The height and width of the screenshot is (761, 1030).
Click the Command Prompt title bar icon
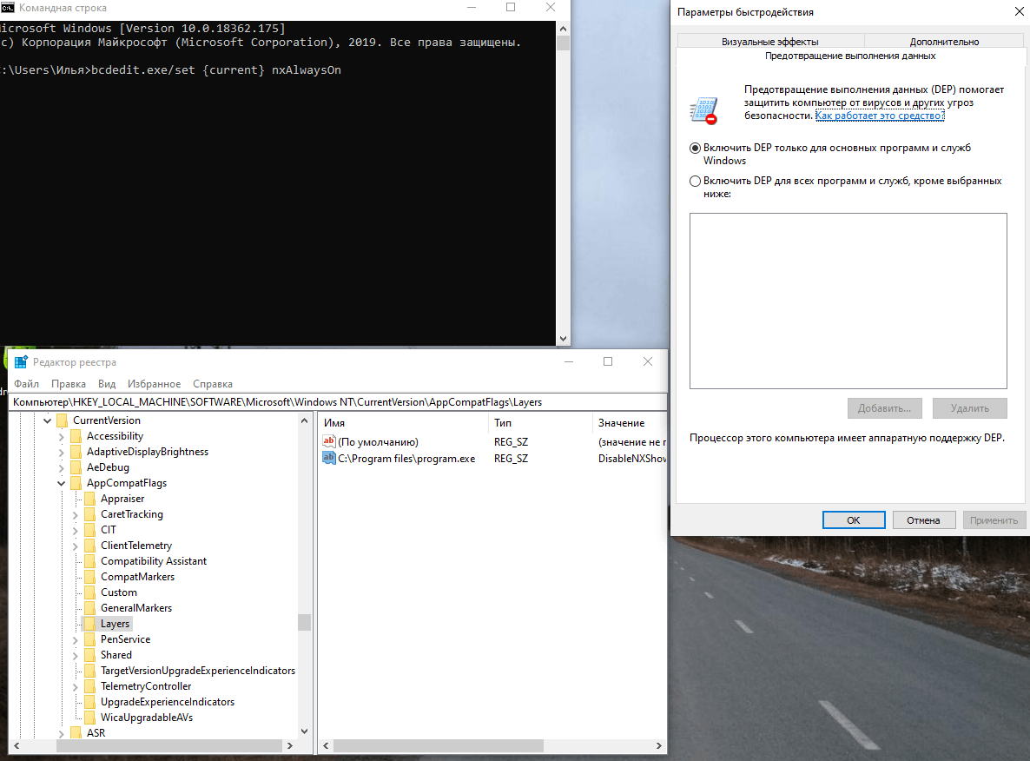7,8
